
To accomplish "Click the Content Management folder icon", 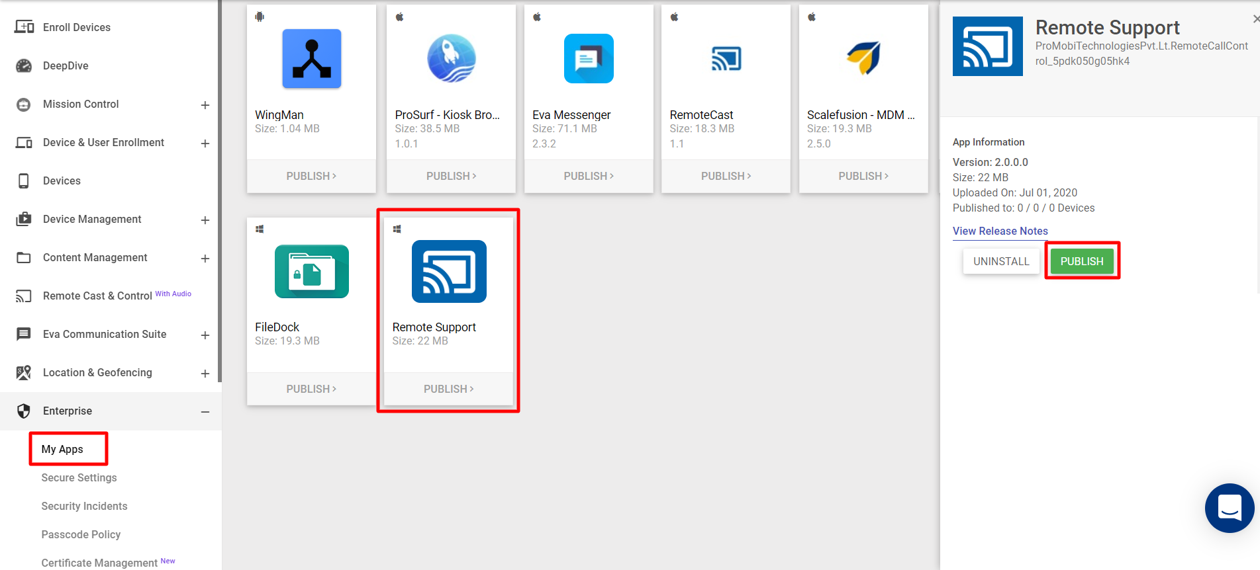I will tap(24, 258).
